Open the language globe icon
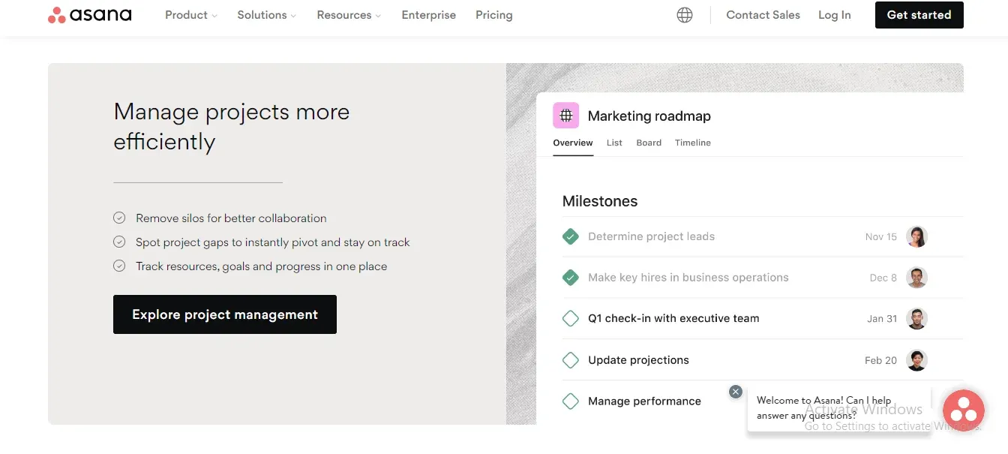 (685, 15)
